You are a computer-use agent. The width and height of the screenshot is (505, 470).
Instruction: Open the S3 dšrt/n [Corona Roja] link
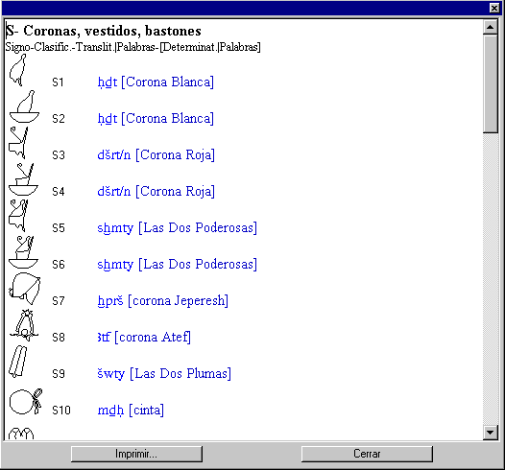(x=156, y=155)
